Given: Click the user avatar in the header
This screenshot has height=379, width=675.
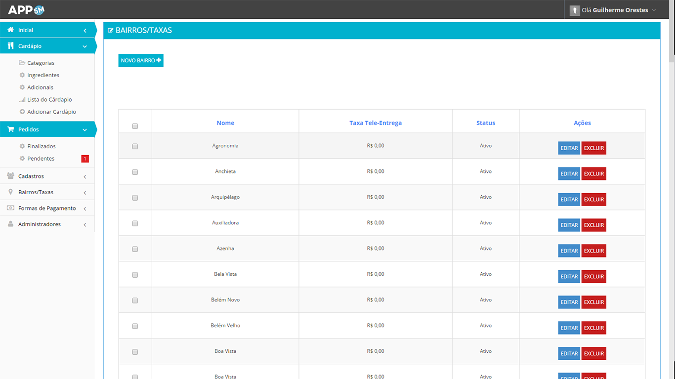Looking at the screenshot, I should point(574,10).
